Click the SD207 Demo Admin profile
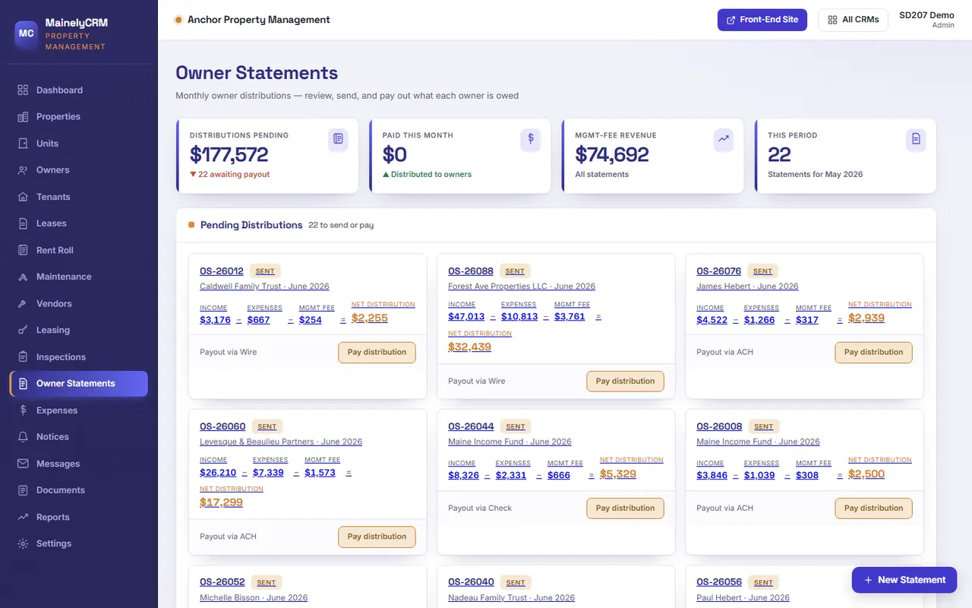 tap(926, 20)
